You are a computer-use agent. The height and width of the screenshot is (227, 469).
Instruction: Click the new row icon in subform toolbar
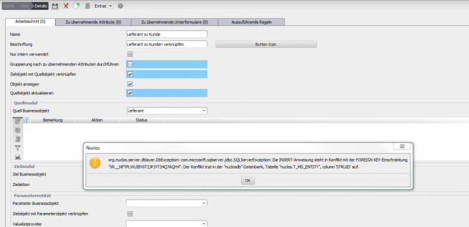point(18,121)
